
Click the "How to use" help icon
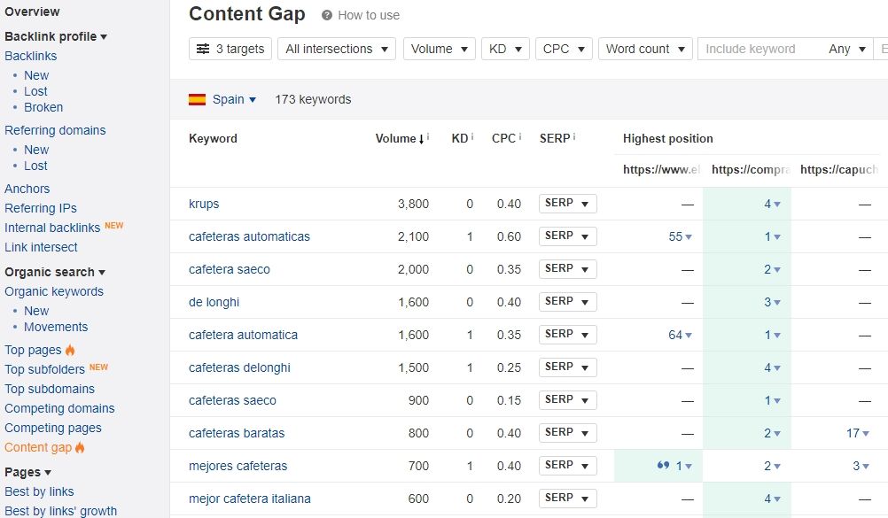(328, 15)
